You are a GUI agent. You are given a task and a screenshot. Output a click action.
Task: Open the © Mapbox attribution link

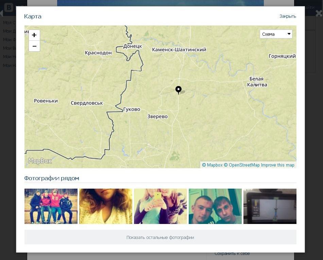pyautogui.click(x=212, y=165)
